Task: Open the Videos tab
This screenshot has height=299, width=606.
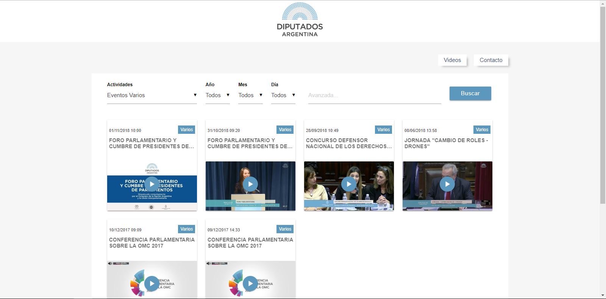Action: (x=452, y=60)
